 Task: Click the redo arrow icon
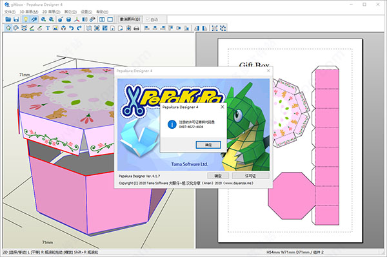pos(79,28)
